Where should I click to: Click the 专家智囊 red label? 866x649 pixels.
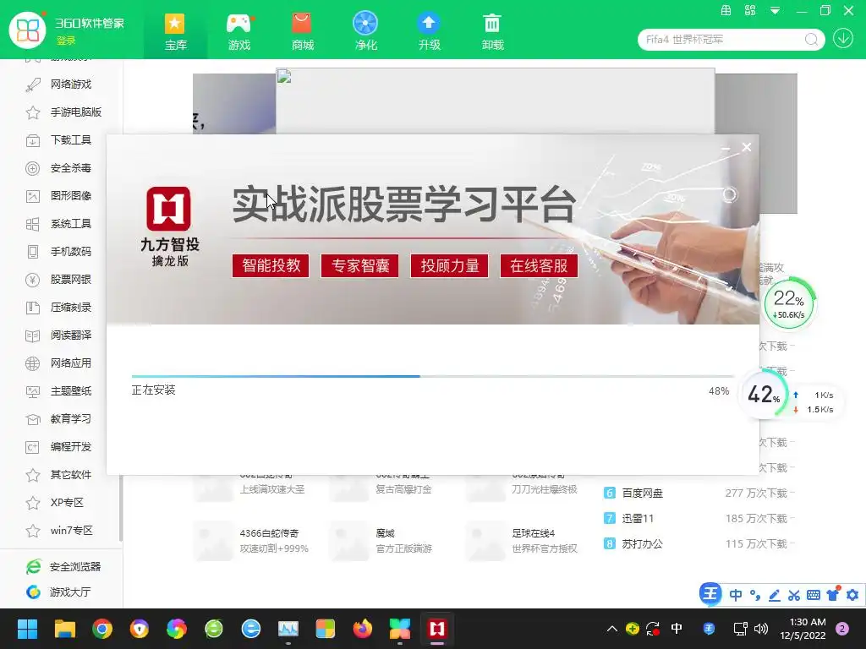click(x=359, y=265)
